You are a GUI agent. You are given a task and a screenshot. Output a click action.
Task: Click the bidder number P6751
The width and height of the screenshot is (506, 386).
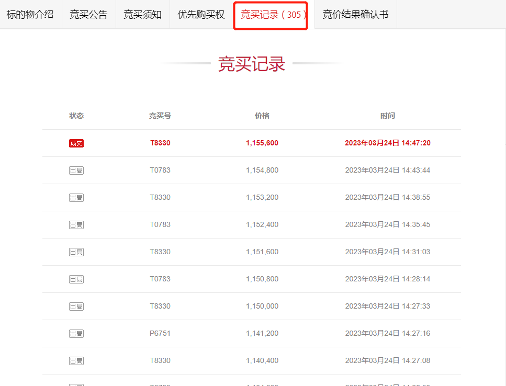click(x=160, y=333)
